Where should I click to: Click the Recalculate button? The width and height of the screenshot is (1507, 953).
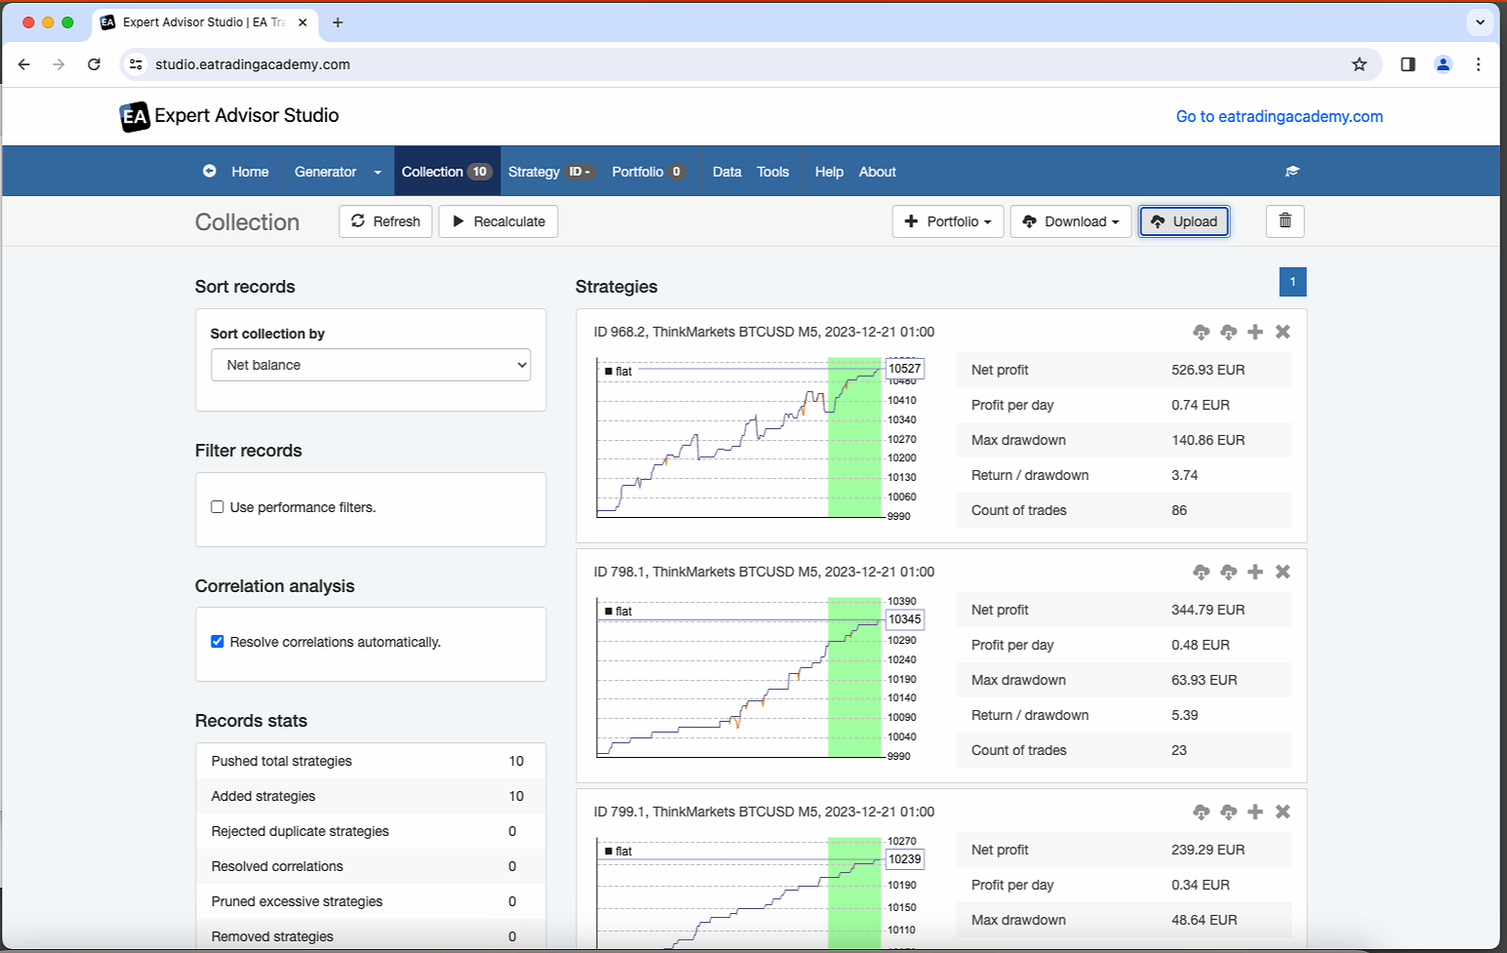click(498, 221)
